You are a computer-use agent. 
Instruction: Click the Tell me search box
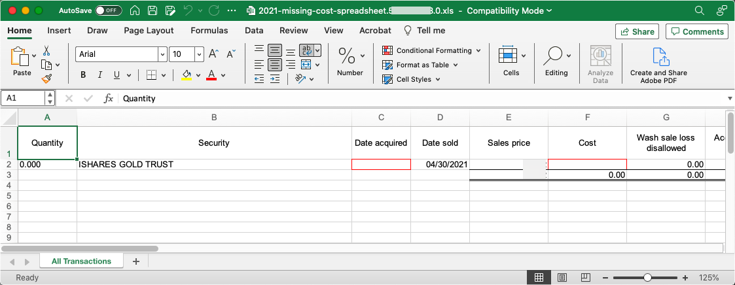(425, 31)
